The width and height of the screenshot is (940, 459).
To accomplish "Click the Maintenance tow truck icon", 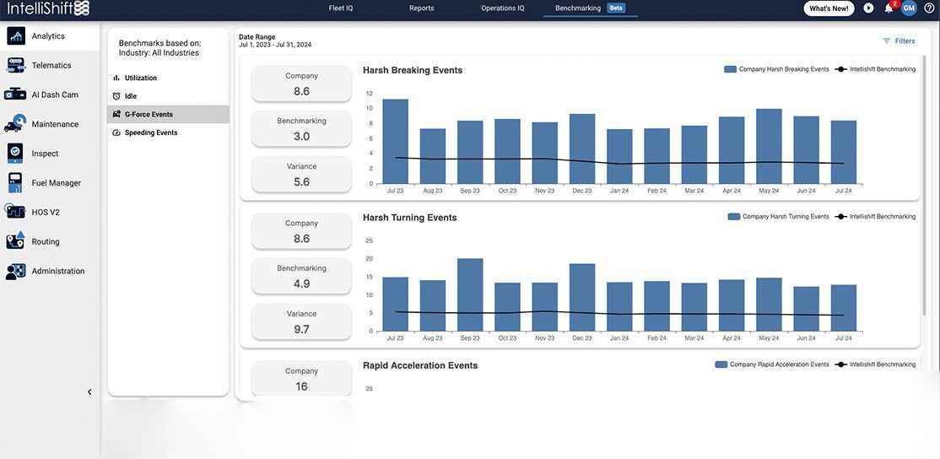I will [x=16, y=124].
